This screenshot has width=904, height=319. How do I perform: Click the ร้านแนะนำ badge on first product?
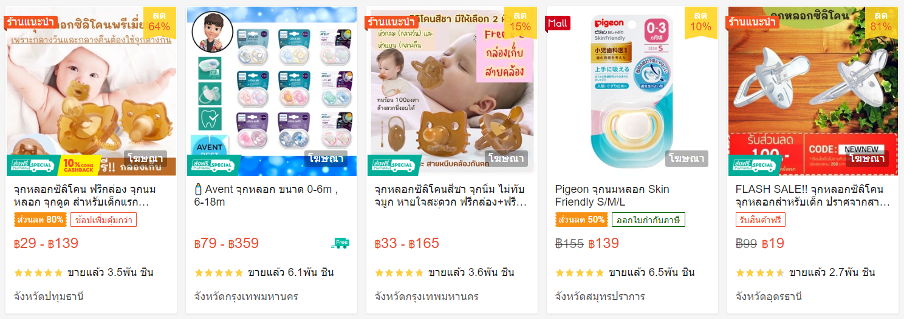(x=30, y=22)
